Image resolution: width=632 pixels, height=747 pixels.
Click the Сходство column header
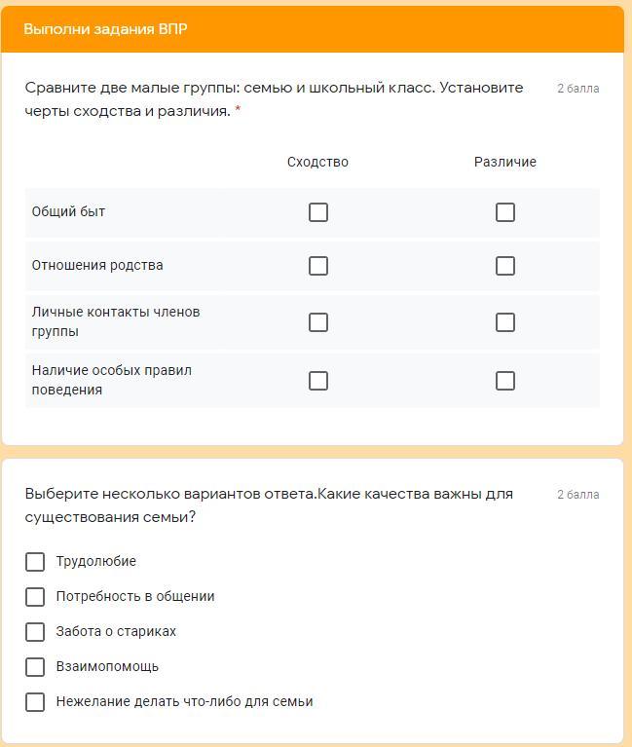point(317,163)
